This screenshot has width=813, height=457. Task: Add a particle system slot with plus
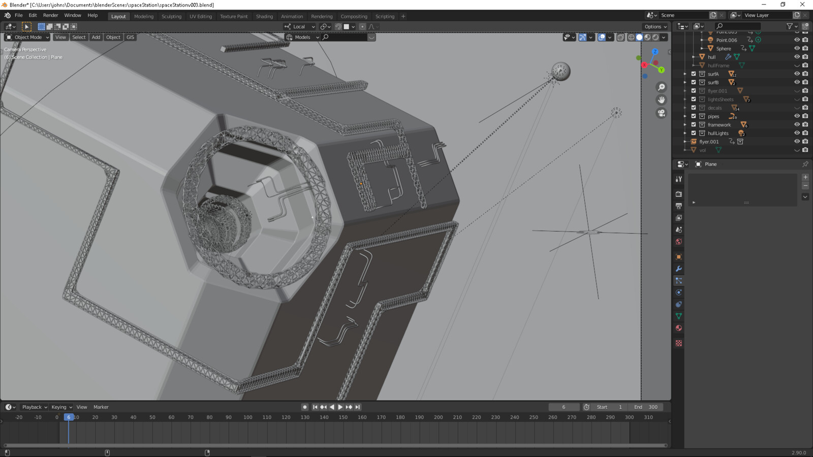(805, 177)
